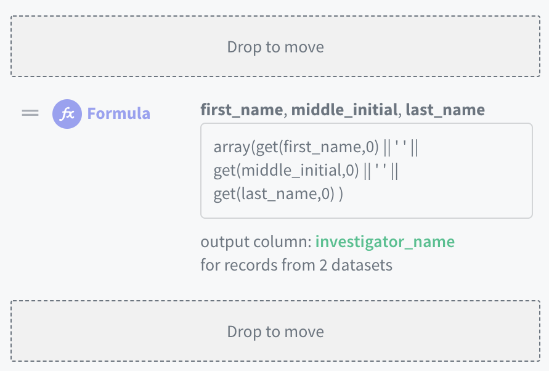This screenshot has height=371, width=549.
Task: Click the middle_initial column name
Action: [x=344, y=110]
